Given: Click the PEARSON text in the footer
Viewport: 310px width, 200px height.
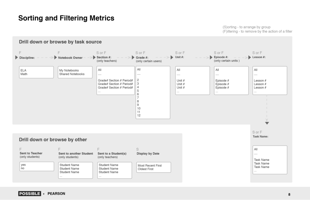Looking at the screenshot, I should pyautogui.click(x=56, y=194).
